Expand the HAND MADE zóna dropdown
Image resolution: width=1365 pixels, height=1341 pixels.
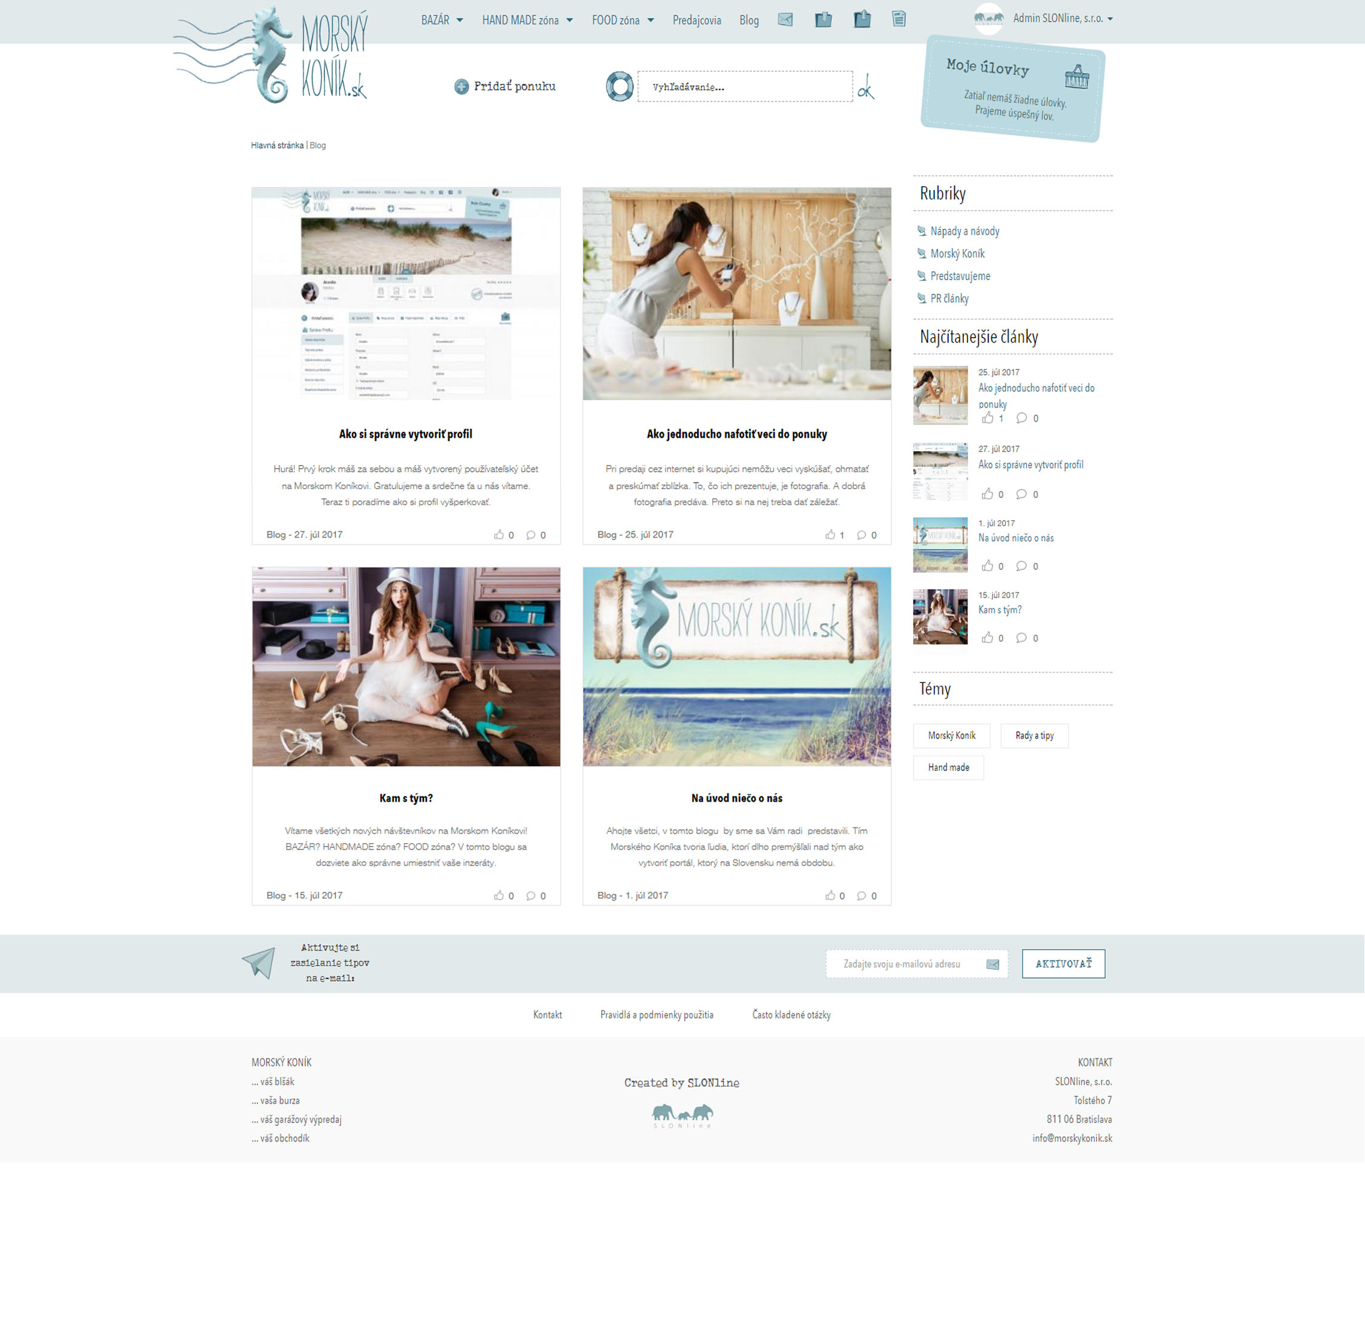pos(527,20)
